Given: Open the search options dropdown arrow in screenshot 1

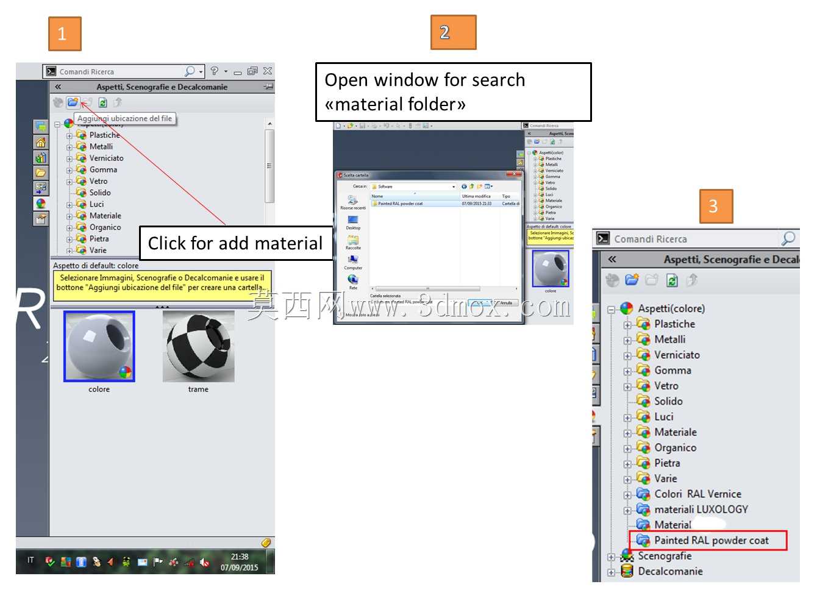Looking at the screenshot, I should coord(201,72).
